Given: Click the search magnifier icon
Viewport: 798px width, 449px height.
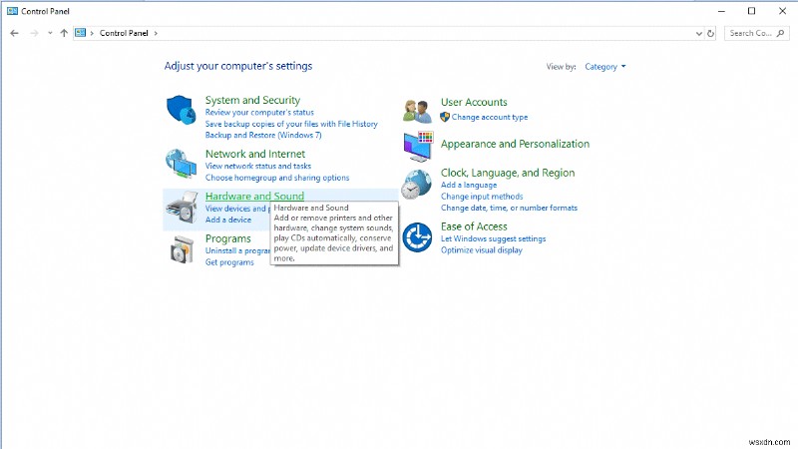Looking at the screenshot, I should click(x=781, y=33).
